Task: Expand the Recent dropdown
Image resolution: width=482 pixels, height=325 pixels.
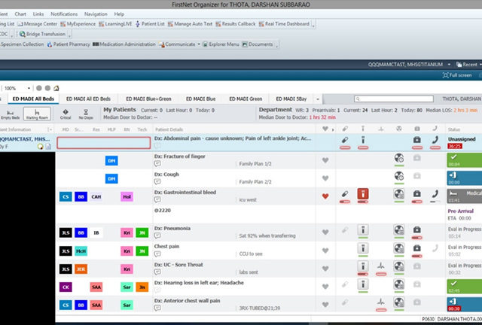Action: pos(467,65)
